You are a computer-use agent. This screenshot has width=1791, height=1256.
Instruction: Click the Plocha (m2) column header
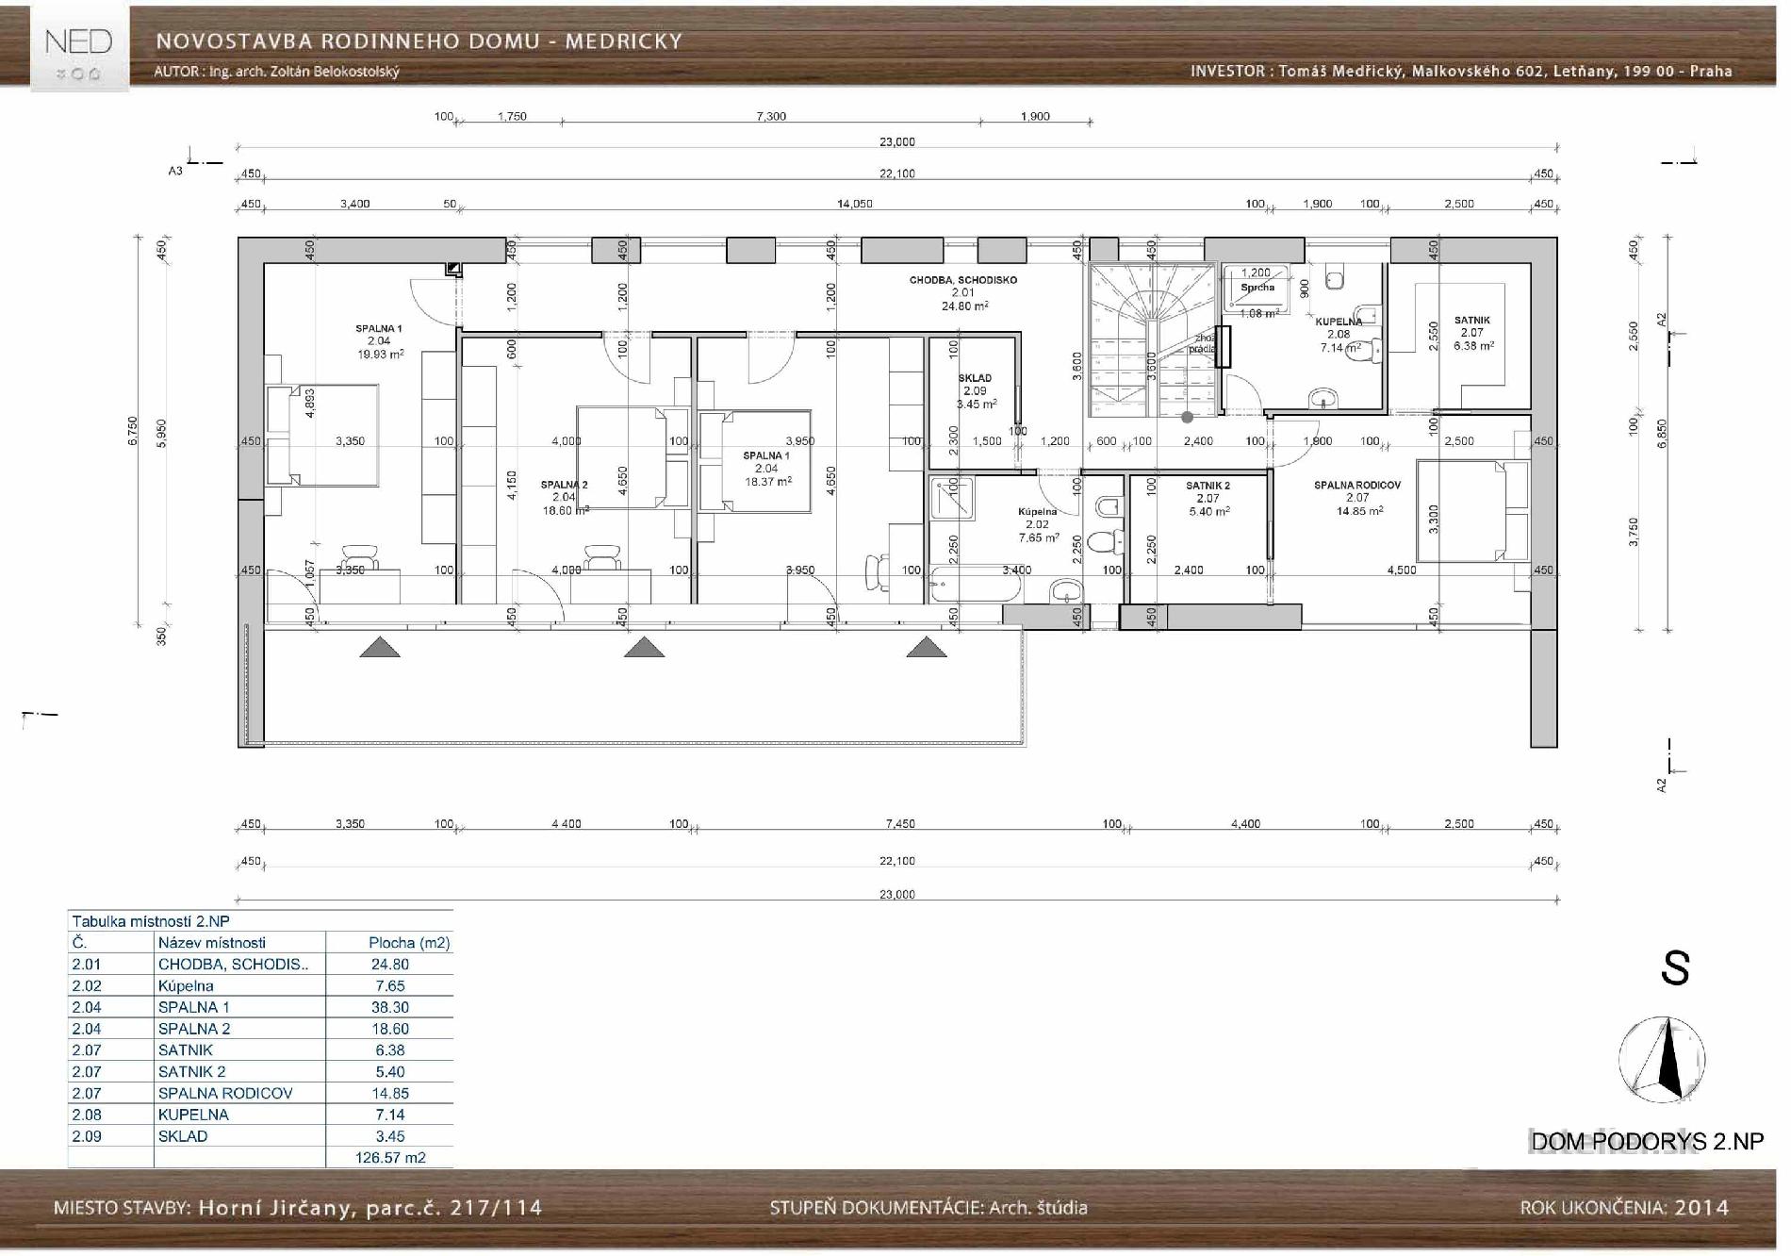tap(409, 943)
